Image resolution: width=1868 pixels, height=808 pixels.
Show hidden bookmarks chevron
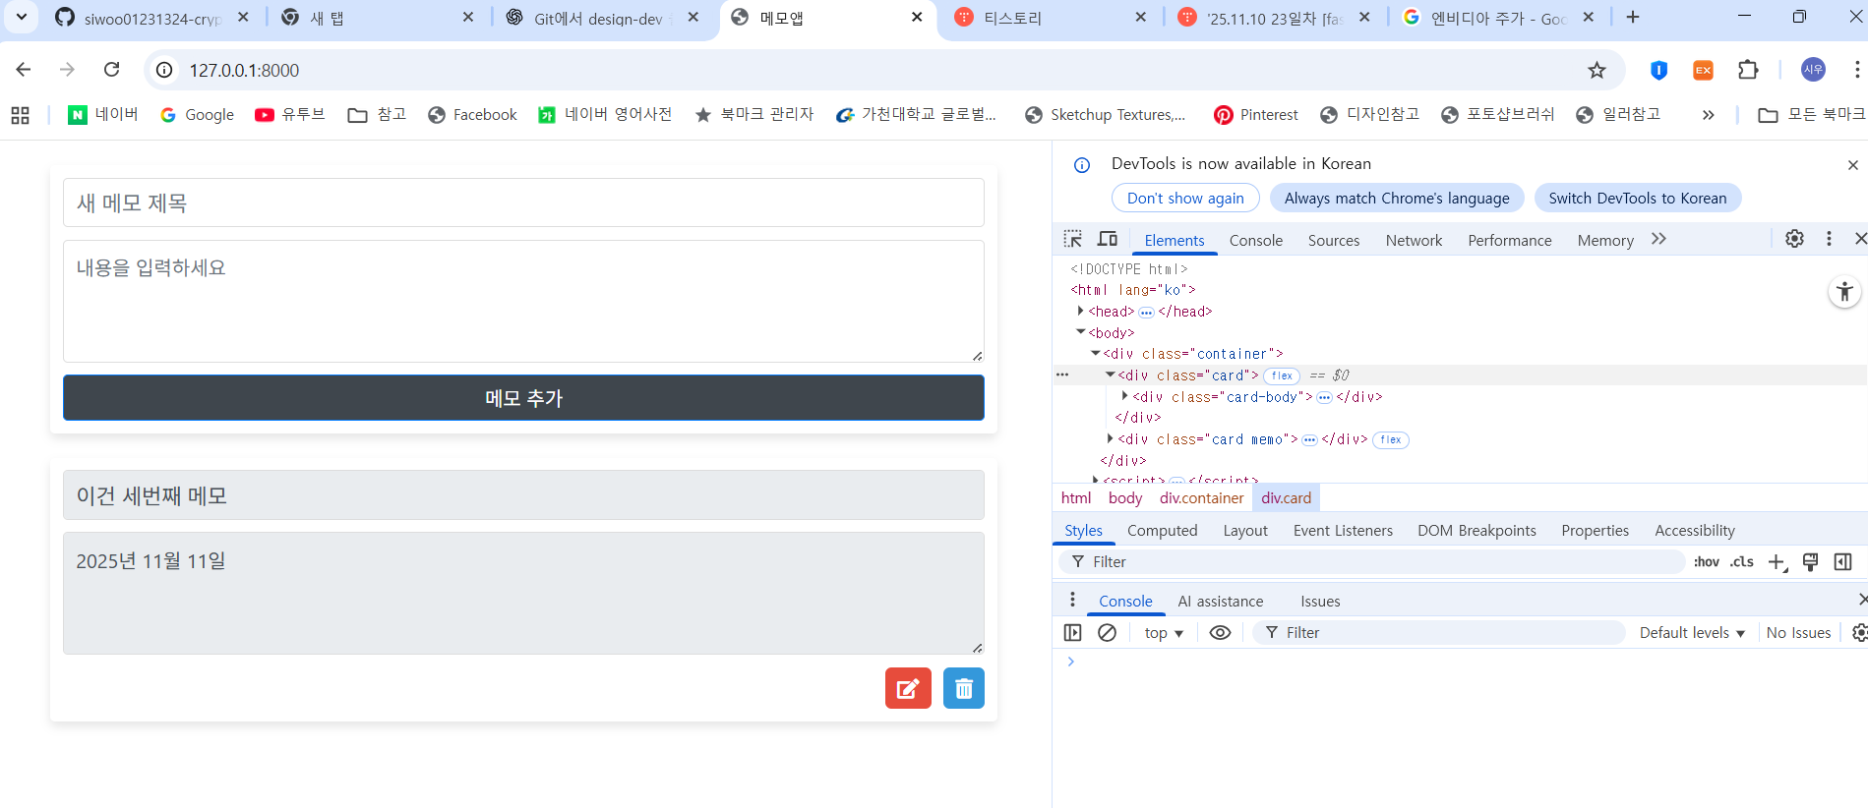tap(1709, 115)
